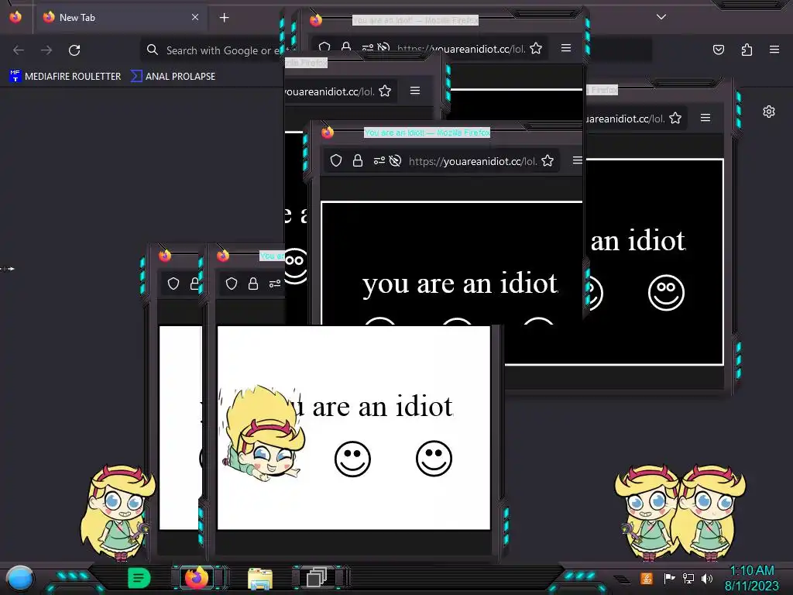793x595 pixels.
Task: Open hamburger menu in right-side popup
Action: click(x=705, y=118)
